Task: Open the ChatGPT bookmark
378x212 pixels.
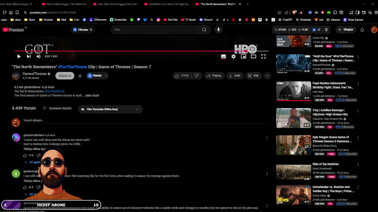Action: click(x=285, y=20)
